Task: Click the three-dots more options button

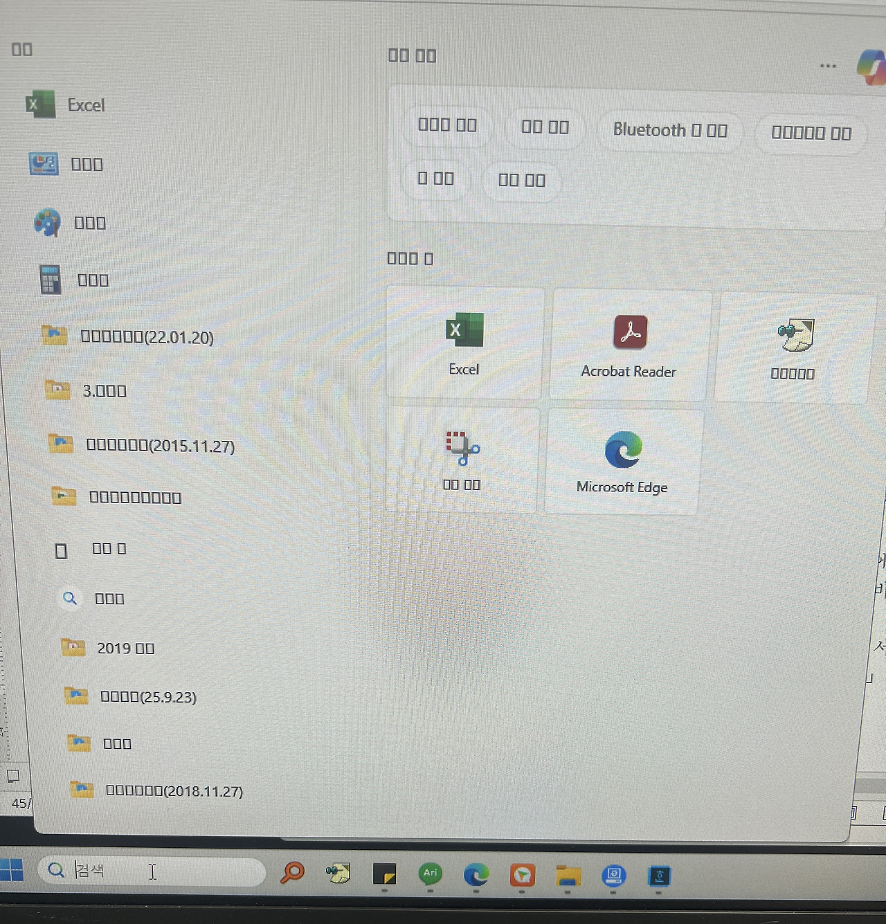Action: [x=828, y=66]
